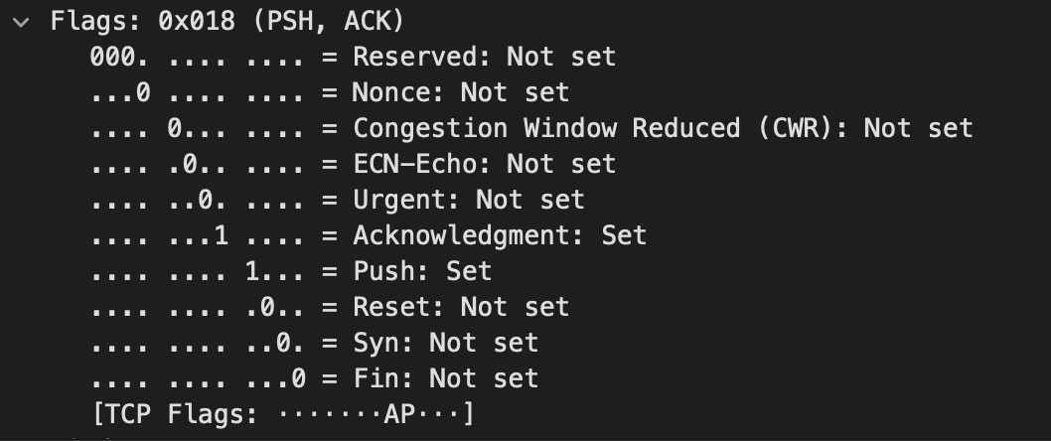Viewport: 1051px width, 441px height.
Task: Click the bit pattern for Nonce flag
Action: [198, 92]
